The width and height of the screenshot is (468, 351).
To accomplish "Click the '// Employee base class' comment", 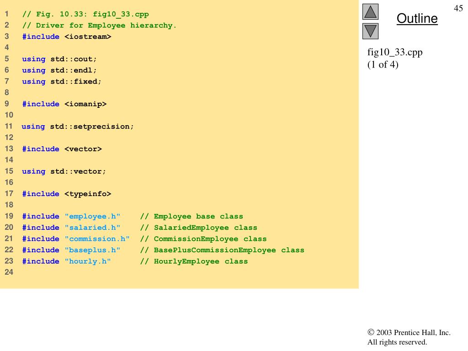I will pos(191,216).
